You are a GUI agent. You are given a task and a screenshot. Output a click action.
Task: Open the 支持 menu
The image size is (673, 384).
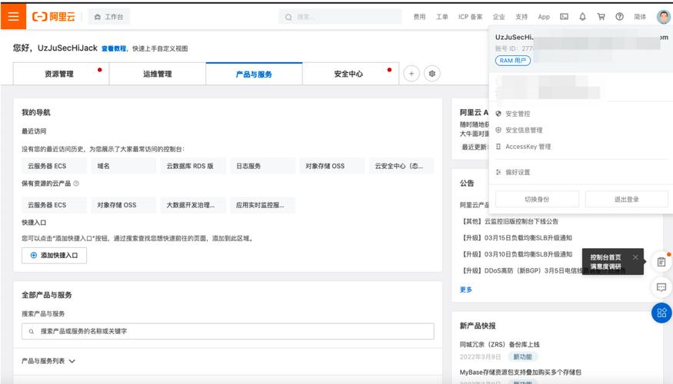pyautogui.click(x=521, y=17)
